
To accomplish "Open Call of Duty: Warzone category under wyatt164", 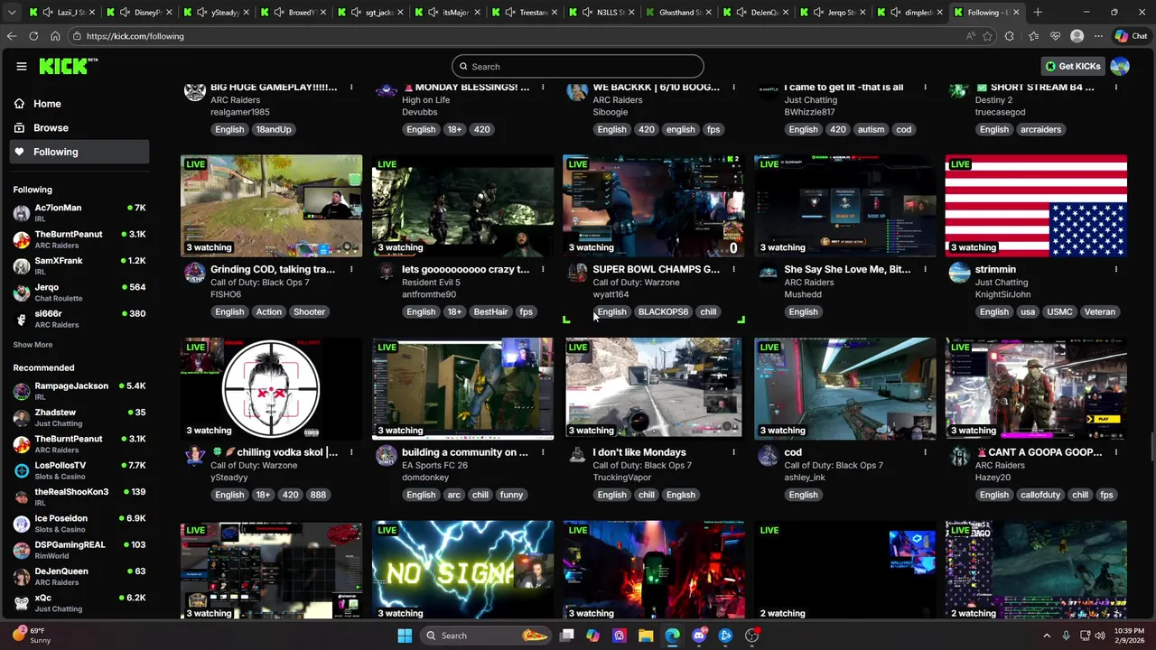I will tap(636, 283).
